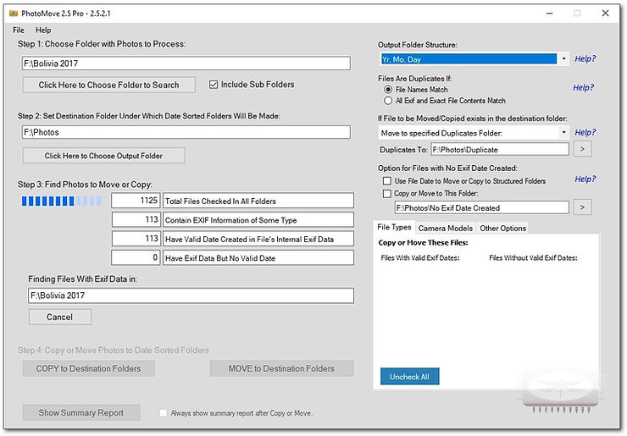Minimize the PhotoMove window
Image resolution: width=627 pixels, height=436 pixels.
click(550, 14)
